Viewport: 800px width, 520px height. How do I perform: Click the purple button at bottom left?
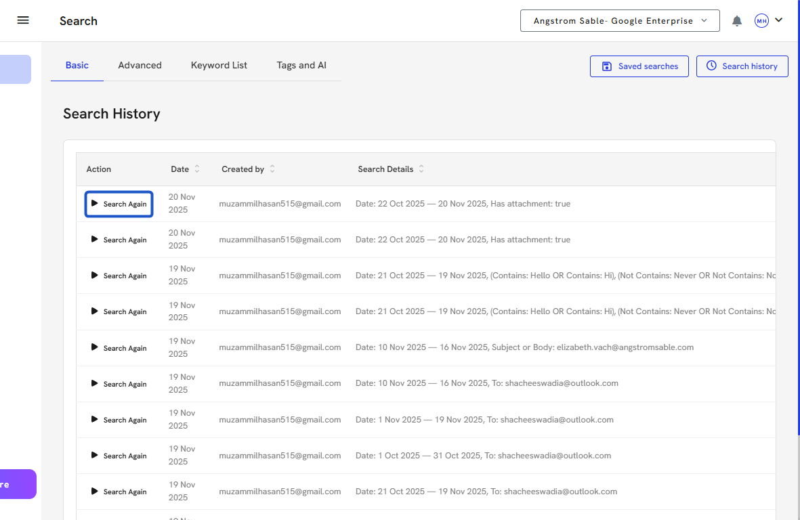tap(18, 484)
